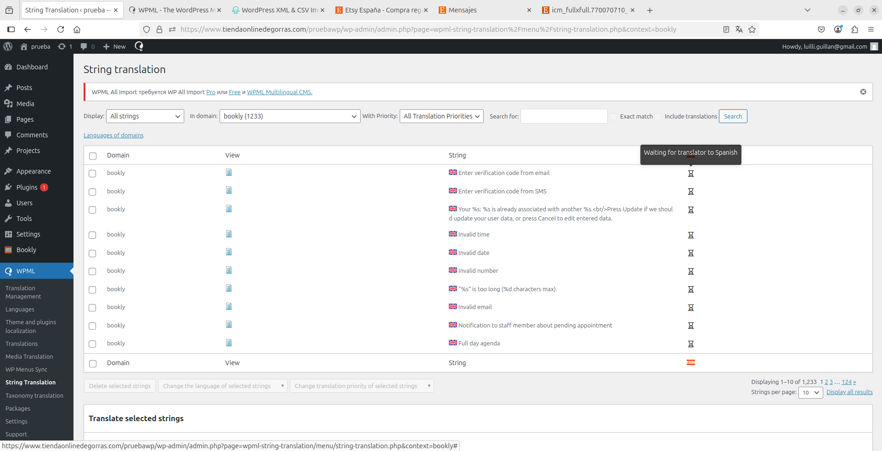Open the Display 'All strings' dropdown
The width and height of the screenshot is (882, 451).
point(145,116)
